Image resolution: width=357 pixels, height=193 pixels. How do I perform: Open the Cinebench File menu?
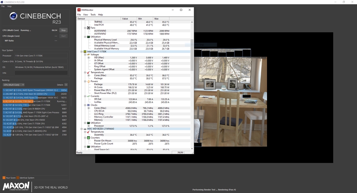point(3,6)
